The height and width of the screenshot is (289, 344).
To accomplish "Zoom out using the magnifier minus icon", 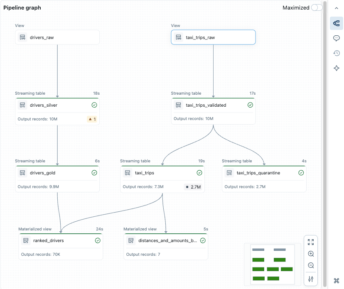I will 311,265.
